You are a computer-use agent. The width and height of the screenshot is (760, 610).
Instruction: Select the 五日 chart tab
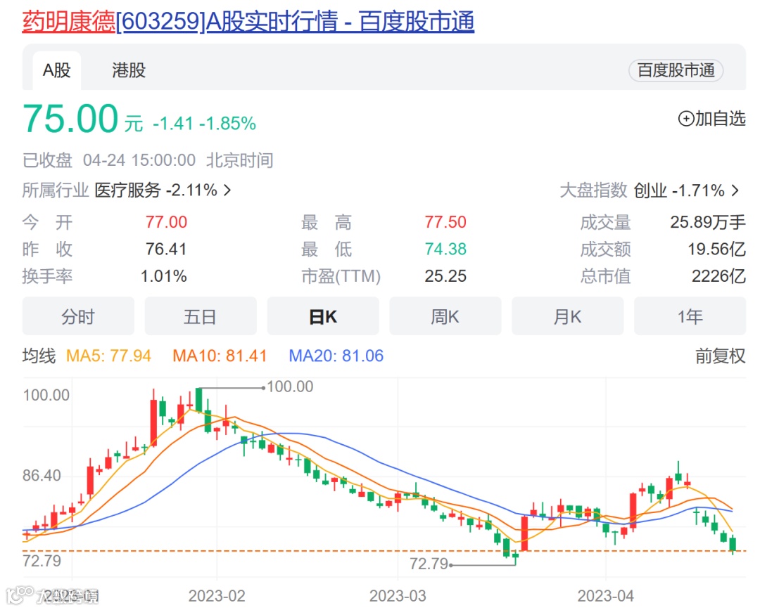pyautogui.click(x=200, y=317)
